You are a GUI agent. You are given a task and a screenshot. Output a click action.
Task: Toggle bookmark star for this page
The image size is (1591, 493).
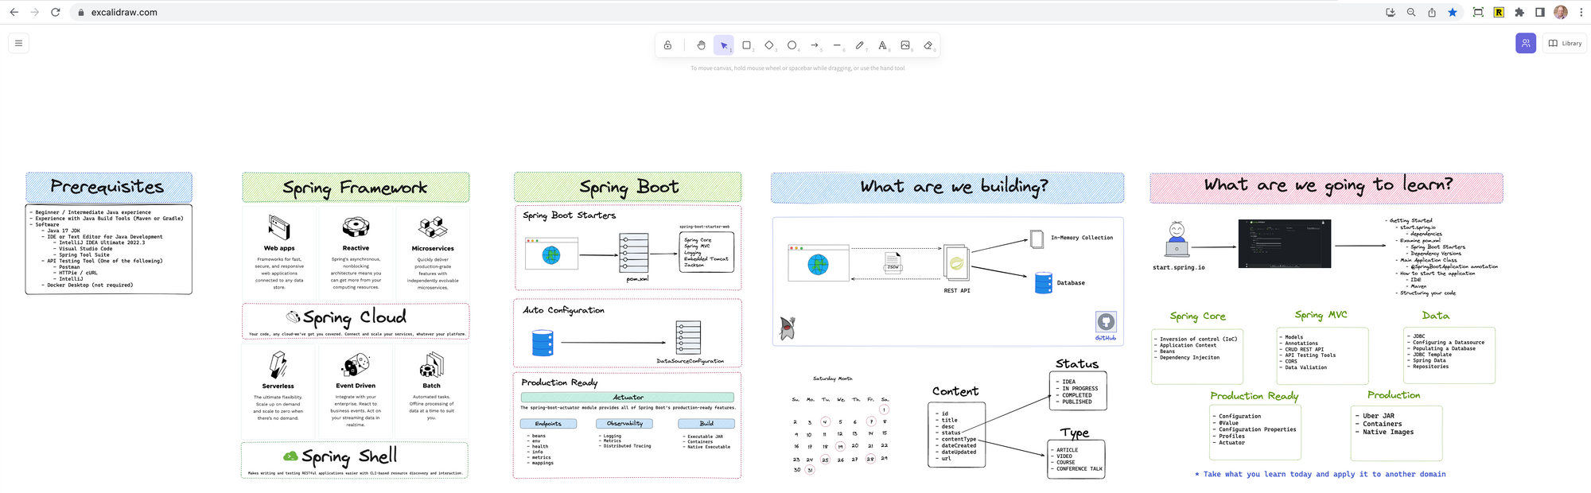[1453, 12]
